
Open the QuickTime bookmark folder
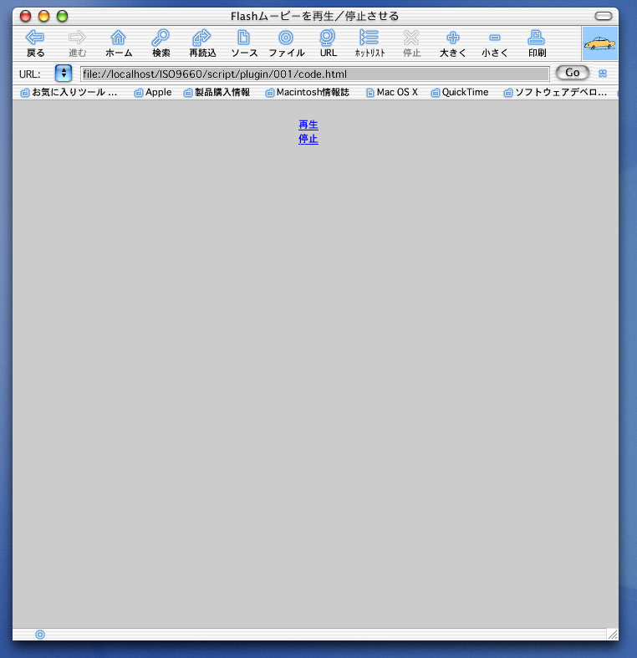pos(460,92)
